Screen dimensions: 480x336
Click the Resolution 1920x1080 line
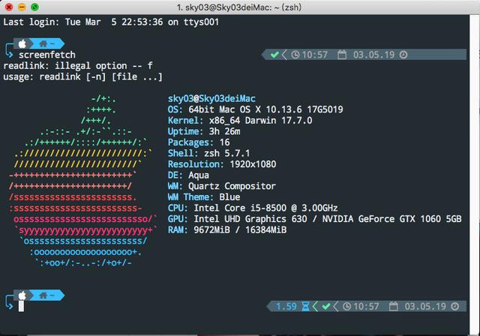click(222, 164)
